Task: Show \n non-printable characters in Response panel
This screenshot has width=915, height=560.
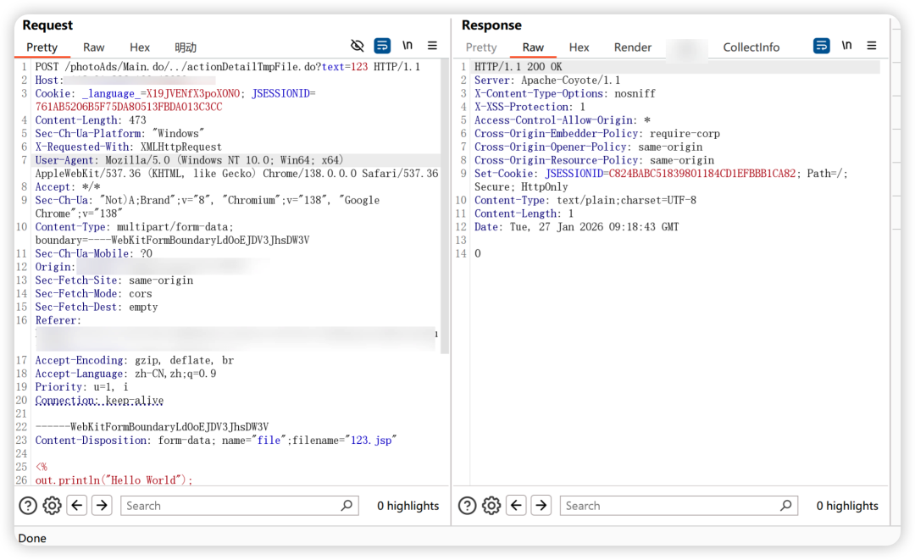Action: [x=846, y=46]
